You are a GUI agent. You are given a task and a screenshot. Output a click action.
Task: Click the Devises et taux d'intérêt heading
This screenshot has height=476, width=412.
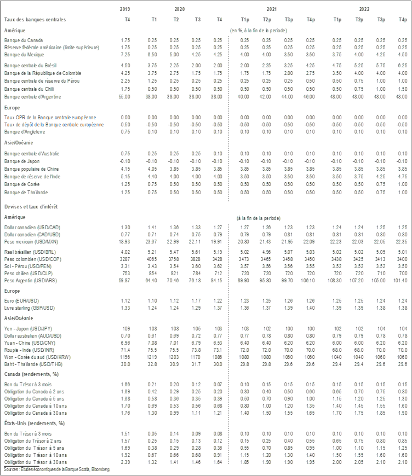click(31, 206)
